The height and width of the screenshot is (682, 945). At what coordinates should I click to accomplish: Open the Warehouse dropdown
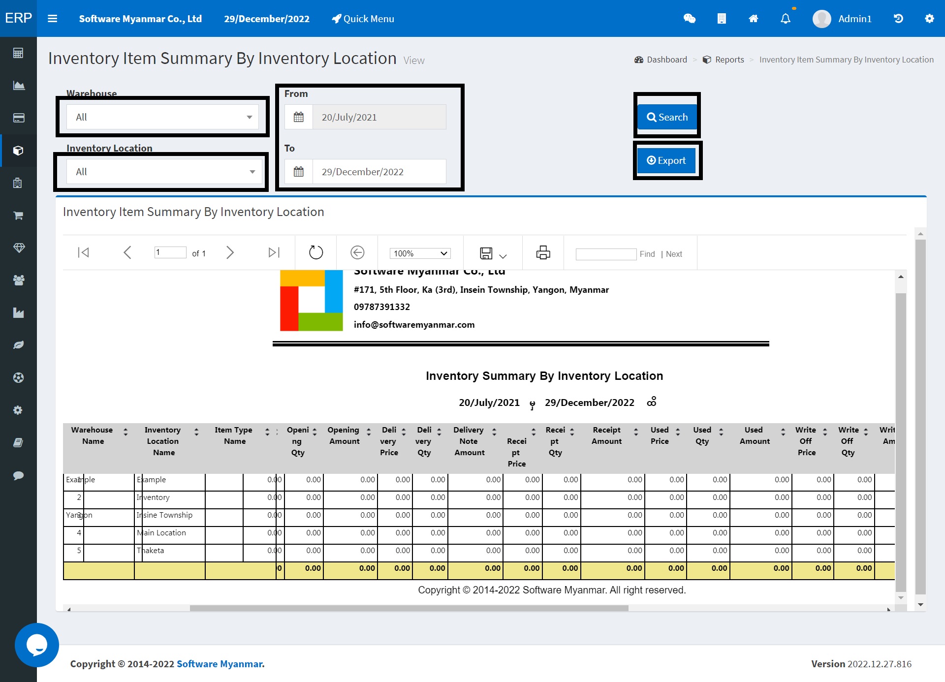162,117
